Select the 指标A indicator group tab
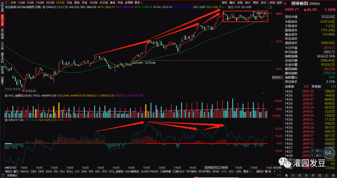 pyautogui.click(x=9, y=171)
